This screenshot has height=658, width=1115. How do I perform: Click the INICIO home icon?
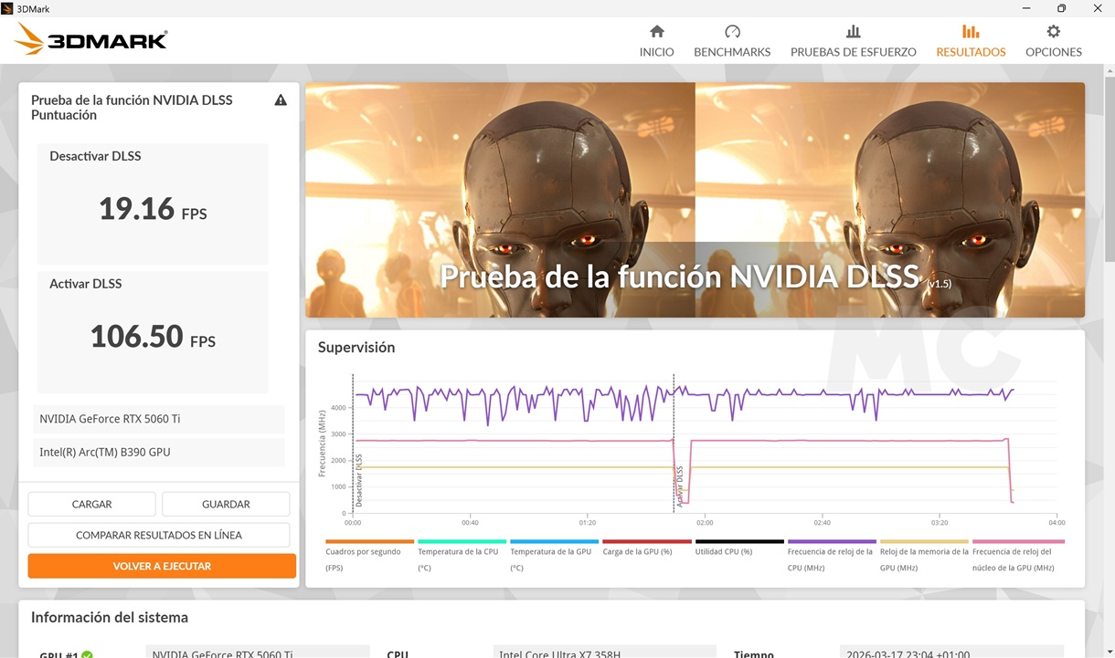[x=656, y=30]
